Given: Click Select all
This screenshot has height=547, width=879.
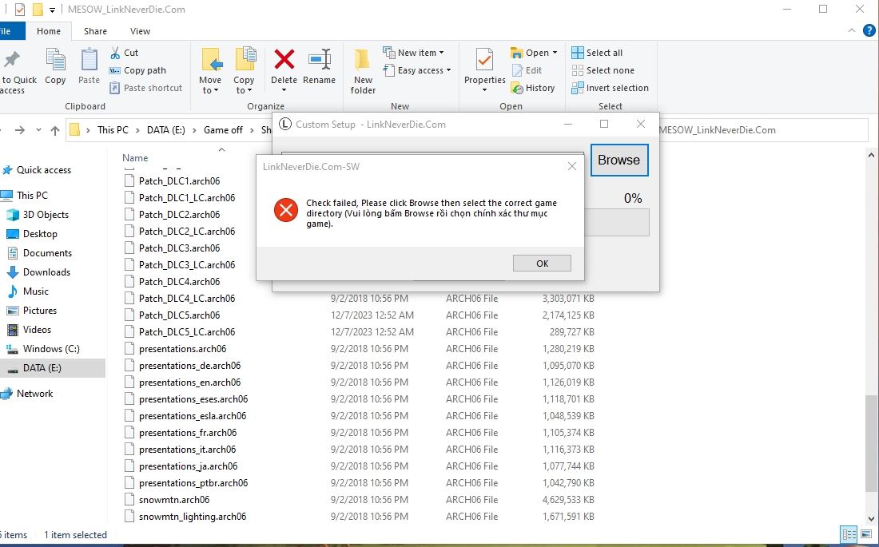Looking at the screenshot, I should (x=597, y=53).
